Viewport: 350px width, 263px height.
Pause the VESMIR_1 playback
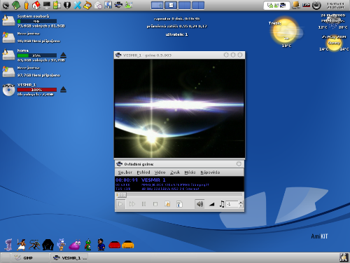[x=143, y=204]
